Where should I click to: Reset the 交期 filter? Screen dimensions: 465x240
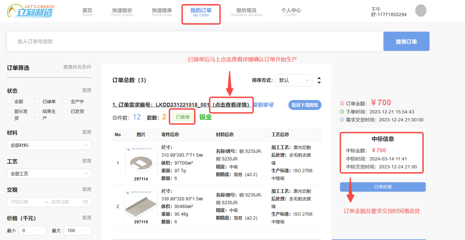coord(87,189)
